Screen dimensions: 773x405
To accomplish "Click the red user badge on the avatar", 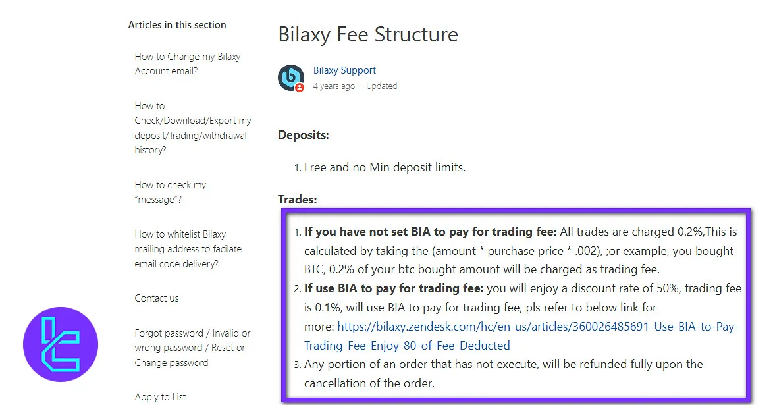I will 300,87.
